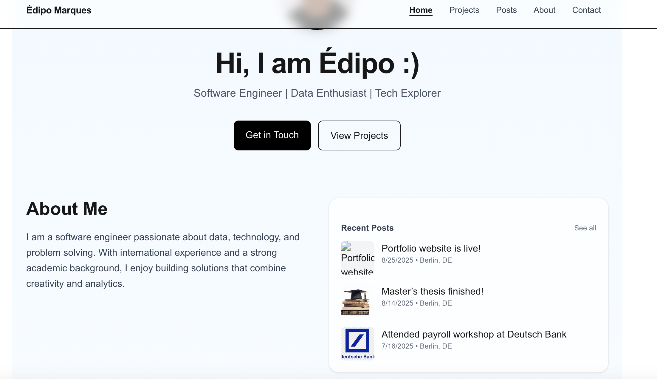Open the About page
This screenshot has height=379, width=657.
[x=544, y=10]
